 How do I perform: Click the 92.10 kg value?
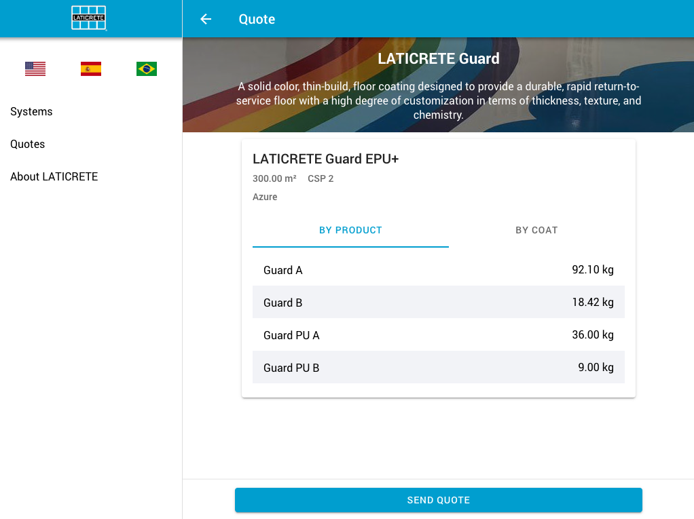593,269
